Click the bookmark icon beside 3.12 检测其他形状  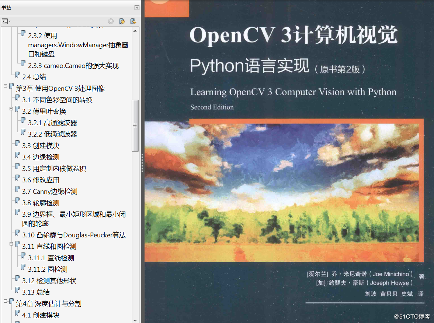17,278
